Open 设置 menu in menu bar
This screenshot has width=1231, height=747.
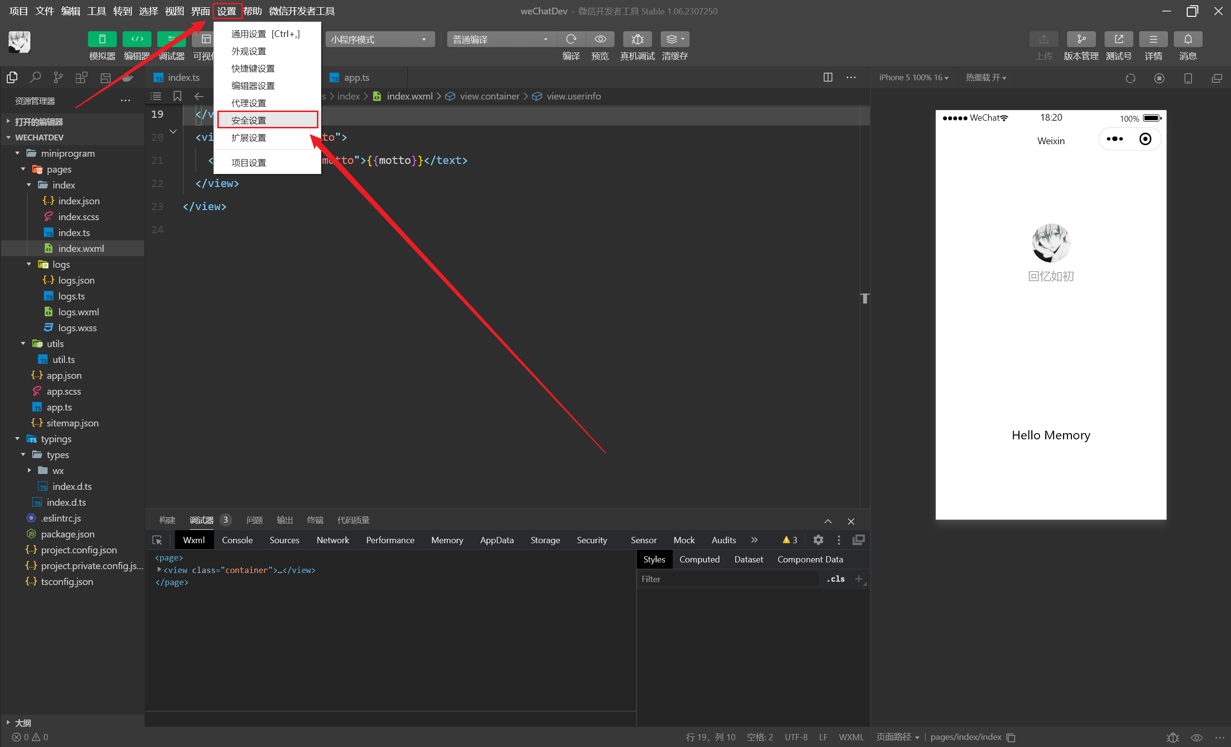[227, 11]
